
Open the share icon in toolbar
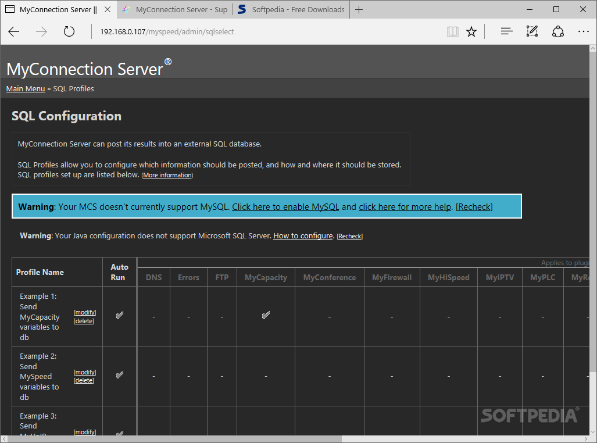pos(558,31)
